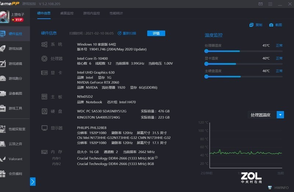The width and height of the screenshot is (294, 192).
Task: Click 截图 text button
Action: pyautogui.click(x=279, y=25)
